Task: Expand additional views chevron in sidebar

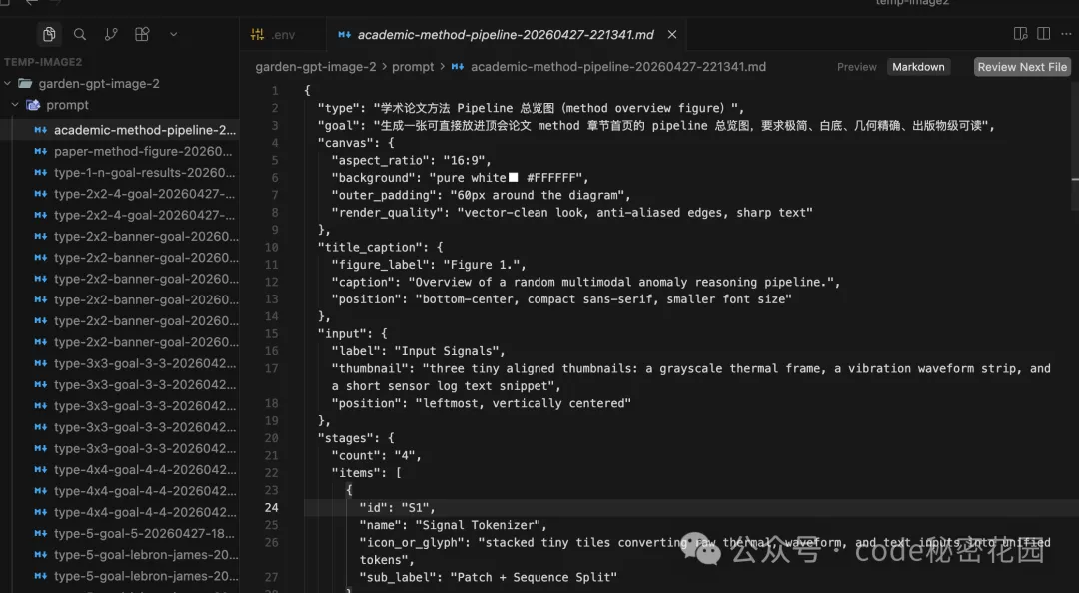Action: (x=173, y=34)
